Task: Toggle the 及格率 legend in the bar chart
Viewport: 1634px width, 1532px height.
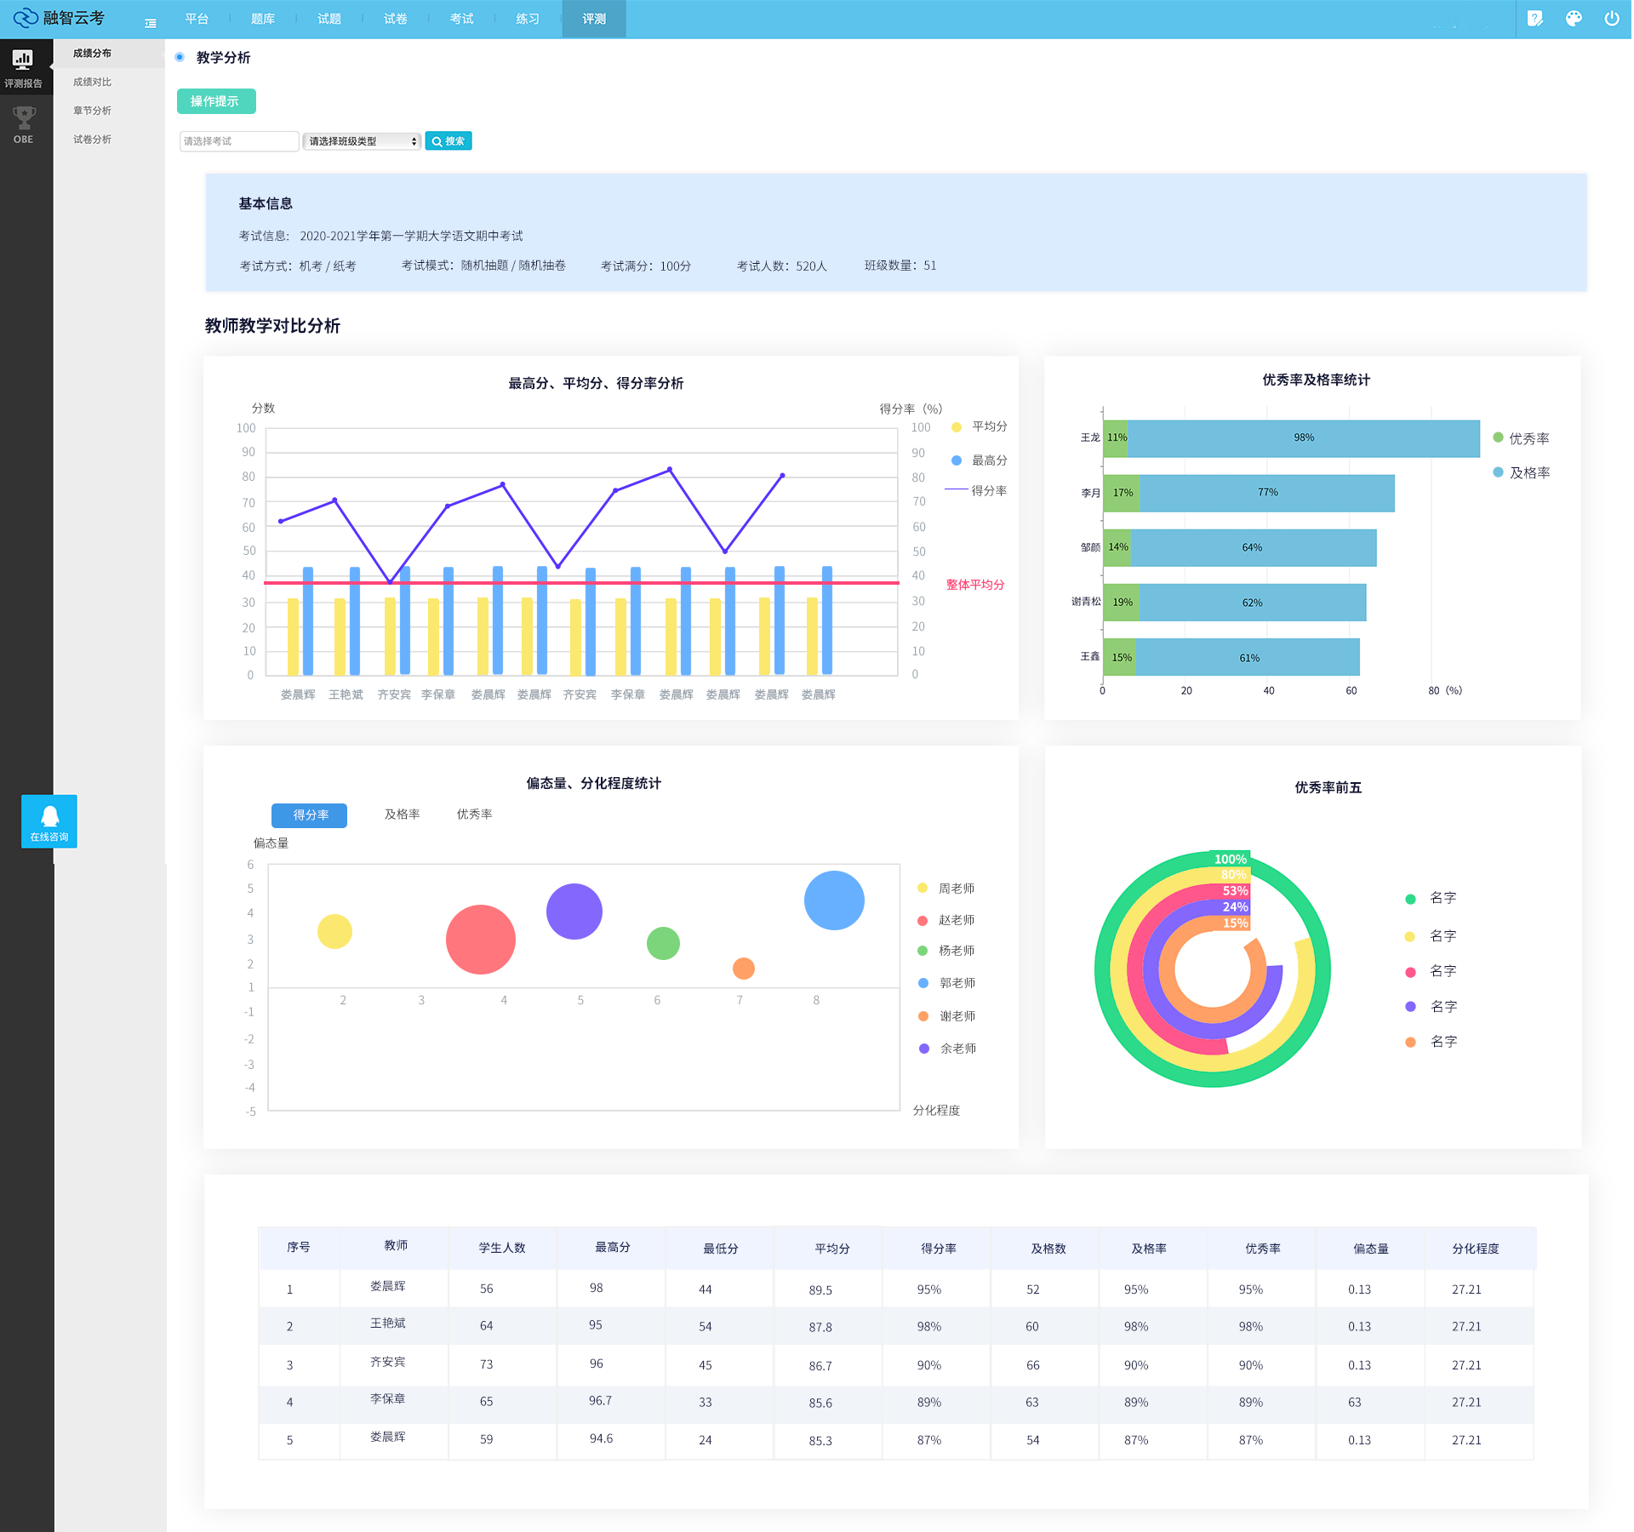Action: coord(1522,472)
